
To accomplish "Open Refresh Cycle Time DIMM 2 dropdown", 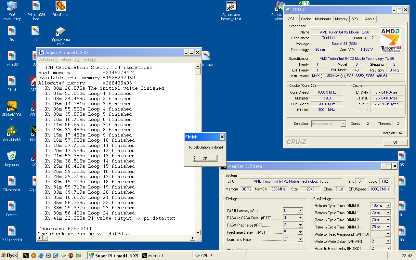I will point(388,220).
